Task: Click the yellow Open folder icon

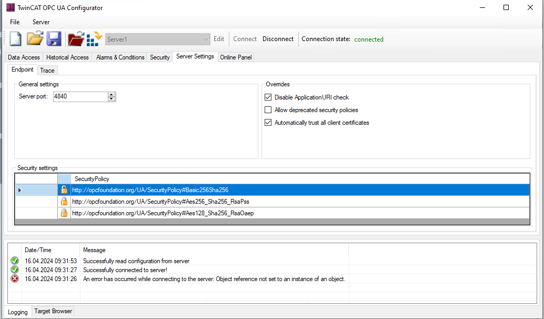Action: pos(35,39)
